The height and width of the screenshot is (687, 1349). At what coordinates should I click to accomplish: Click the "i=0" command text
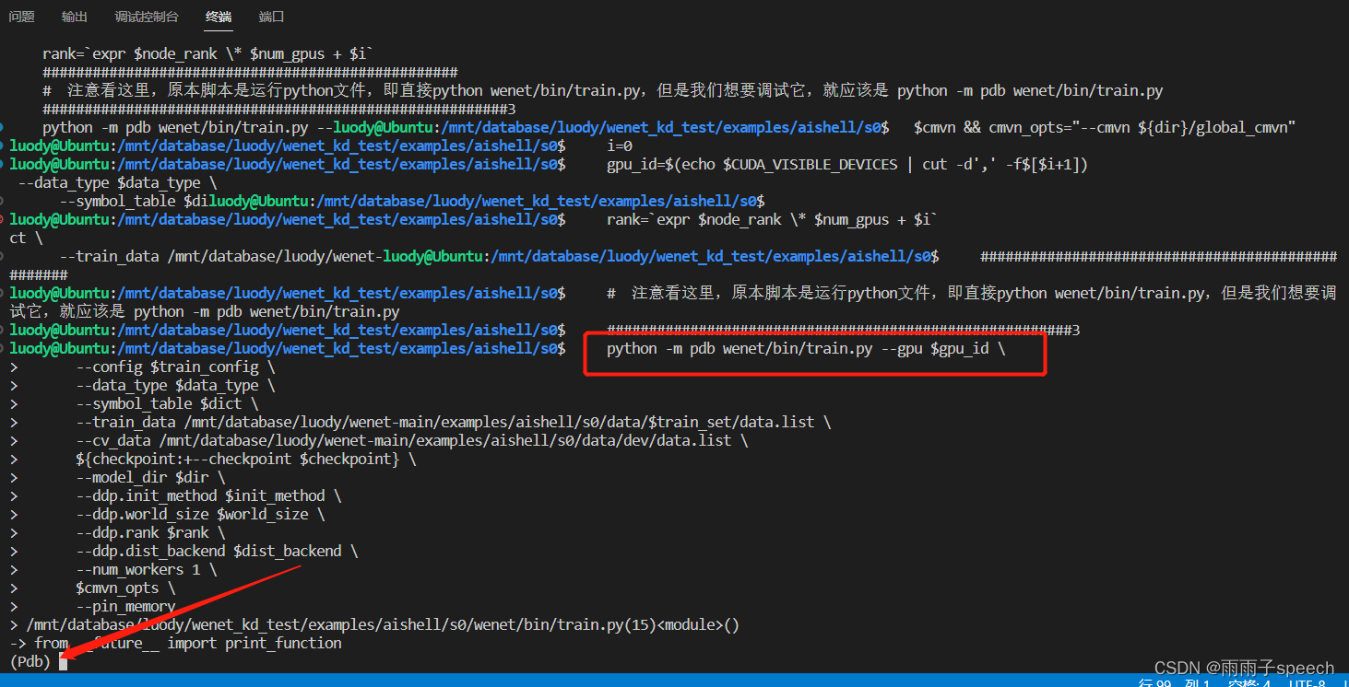(620, 146)
